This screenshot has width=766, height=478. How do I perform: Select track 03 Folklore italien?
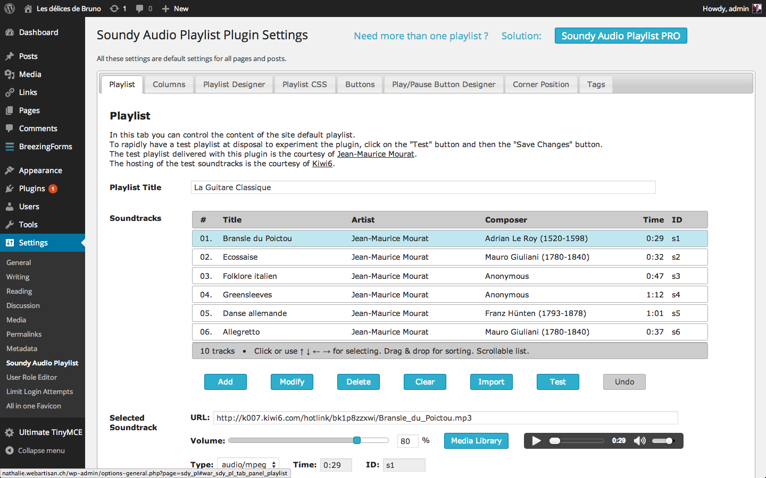point(450,276)
